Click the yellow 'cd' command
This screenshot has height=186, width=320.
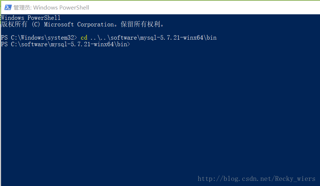84,38
